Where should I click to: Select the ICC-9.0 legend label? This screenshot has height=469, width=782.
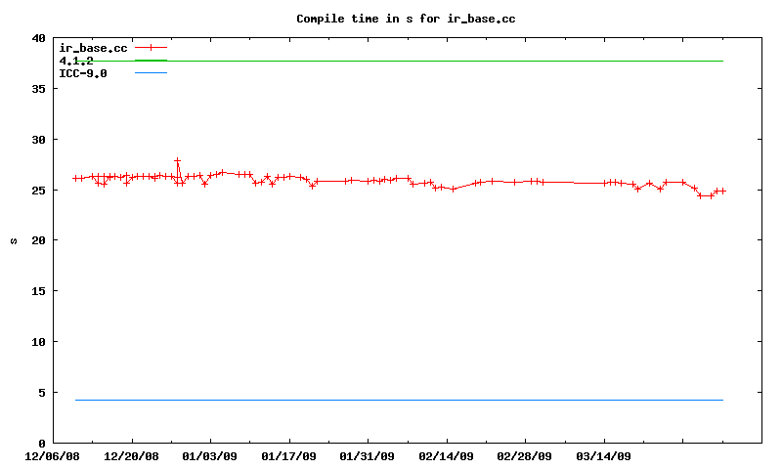click(x=83, y=73)
